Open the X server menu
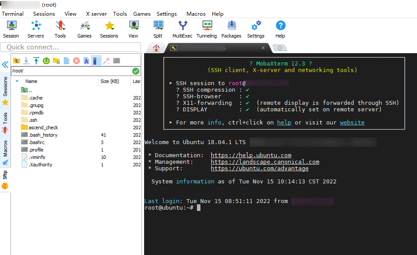 tap(96, 14)
